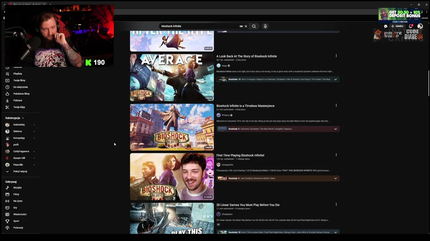Play the Timeless Masterpiece thumbnail video
Screen dimensions: 430x241
[172, 127]
